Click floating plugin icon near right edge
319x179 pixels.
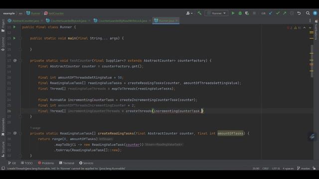tap(312, 137)
